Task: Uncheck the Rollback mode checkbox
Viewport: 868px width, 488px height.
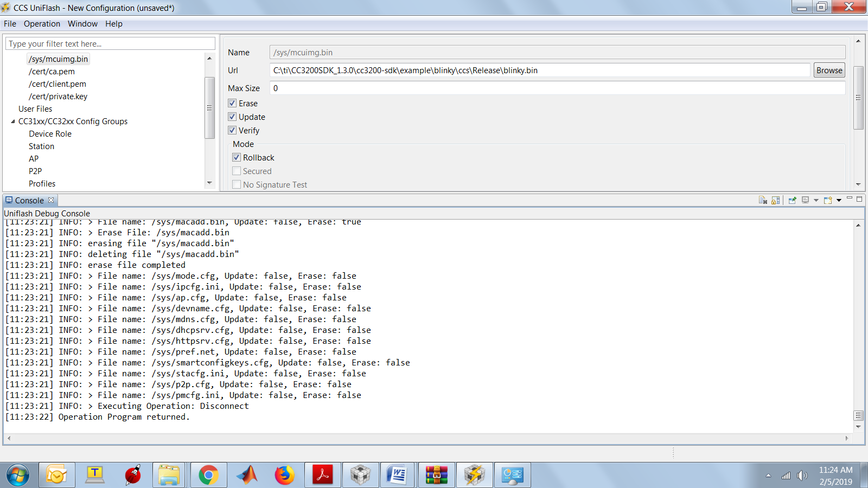Action: [237, 157]
